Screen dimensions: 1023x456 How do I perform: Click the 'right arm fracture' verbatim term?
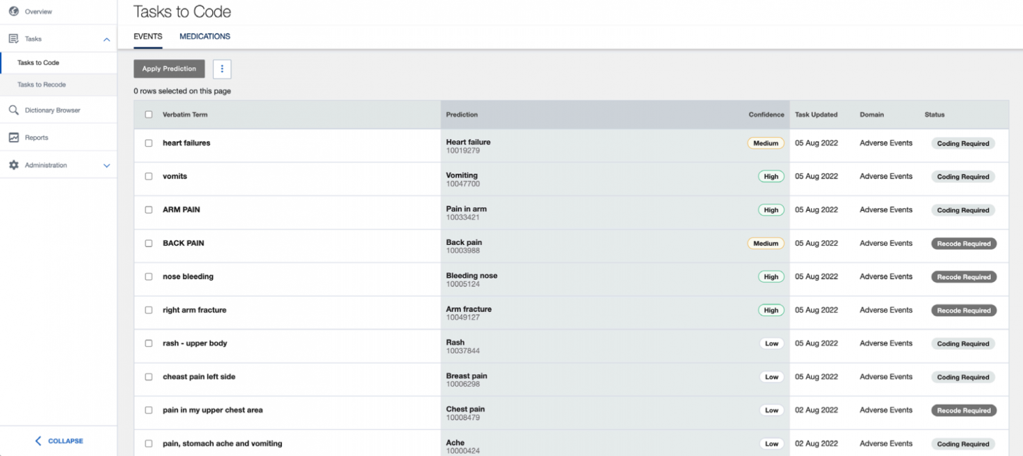(194, 310)
